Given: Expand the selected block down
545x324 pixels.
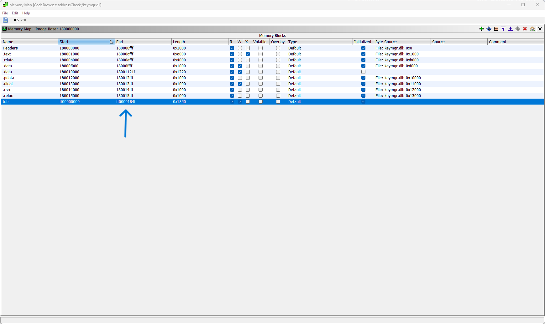Looking at the screenshot, I should tap(510, 29).
